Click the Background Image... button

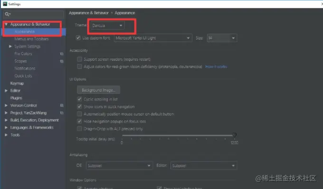98,90
